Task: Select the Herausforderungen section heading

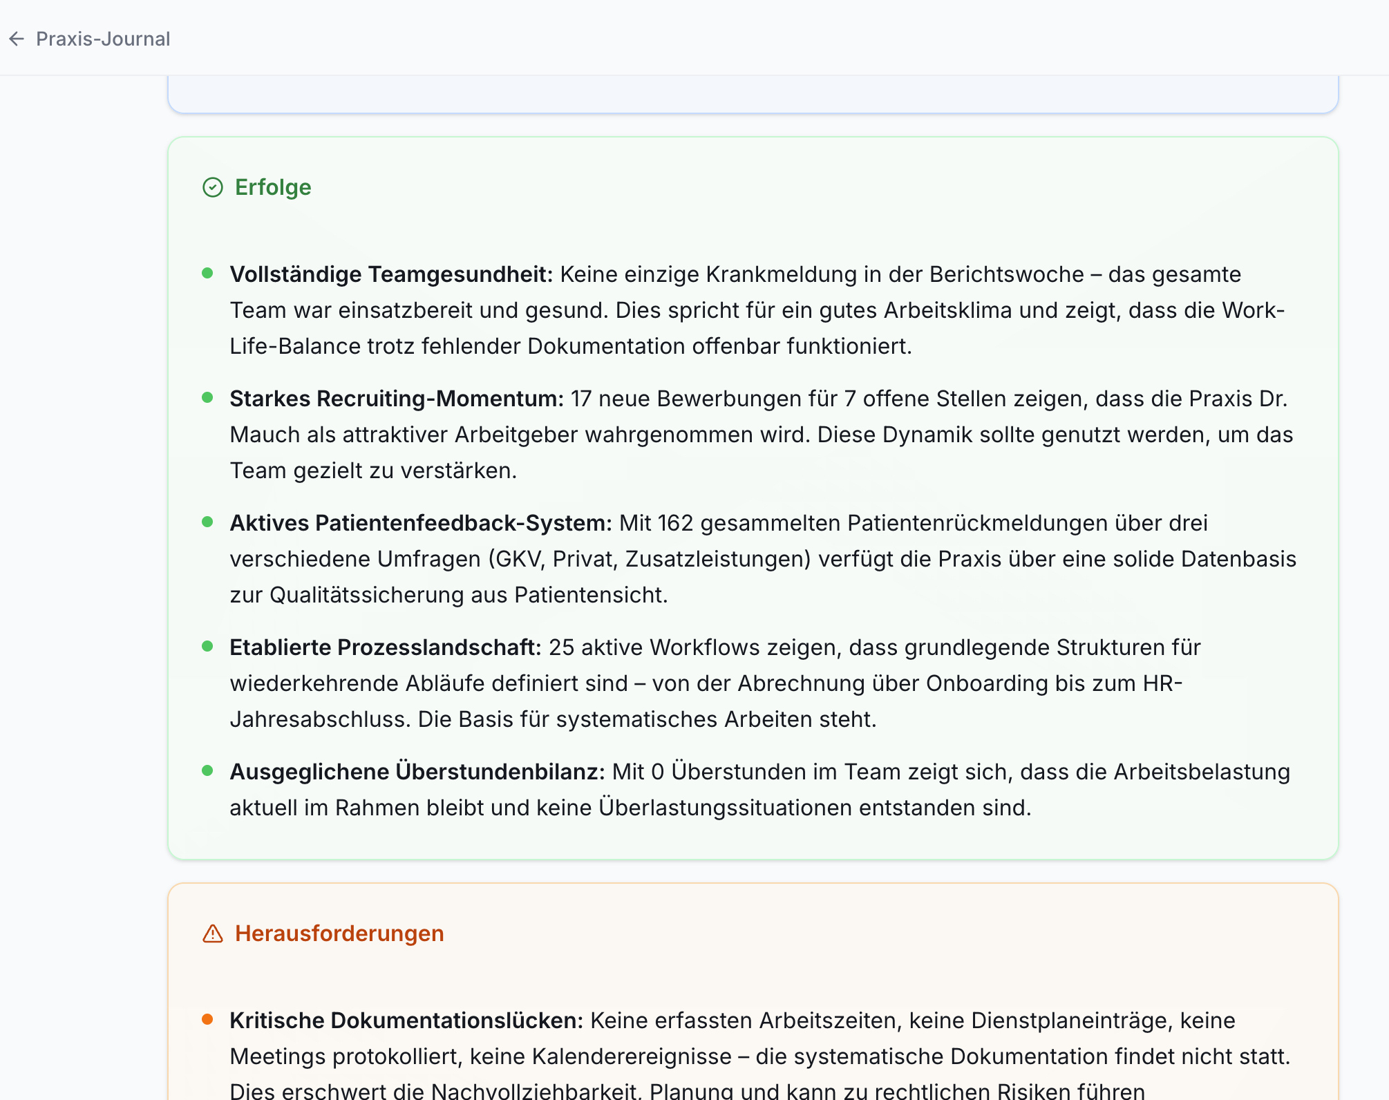Action: coord(339,933)
